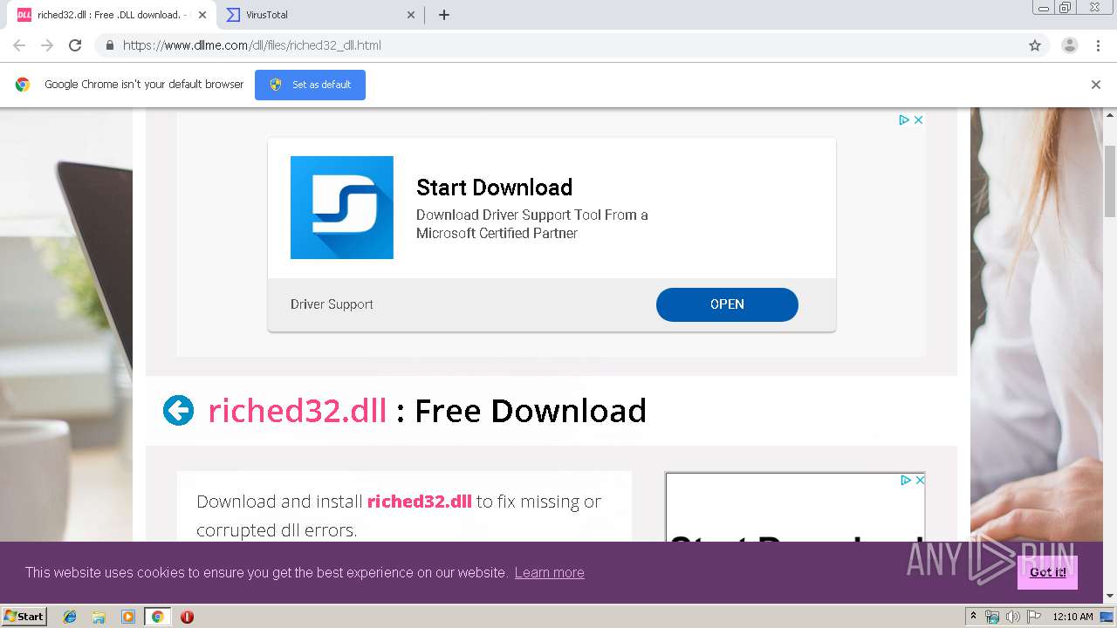View site info via padlock icon
Viewport: 1117px width, 628px height.
(109, 45)
